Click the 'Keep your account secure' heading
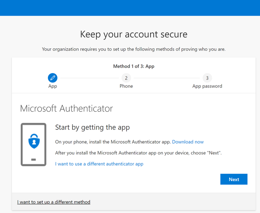The image size is (260, 213). pyautogui.click(x=134, y=34)
